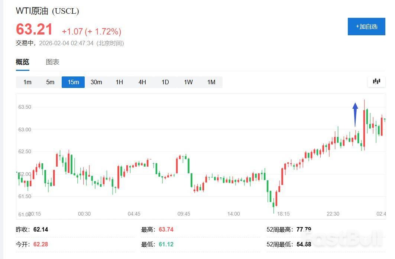Click the 52周最低 value 54.68
This screenshot has width=395, height=259.
click(x=304, y=244)
